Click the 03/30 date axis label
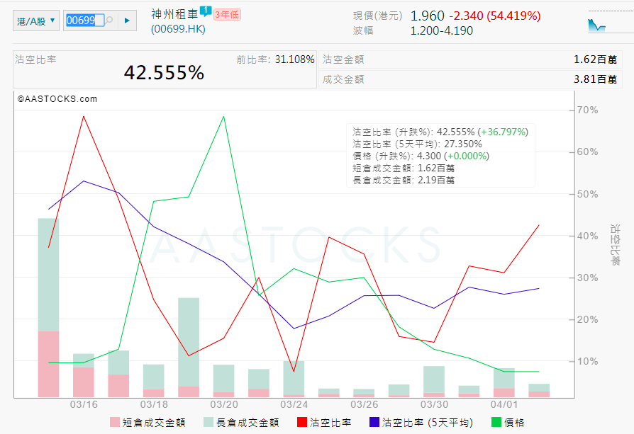Screen dimensions: 634x434 (x=434, y=404)
